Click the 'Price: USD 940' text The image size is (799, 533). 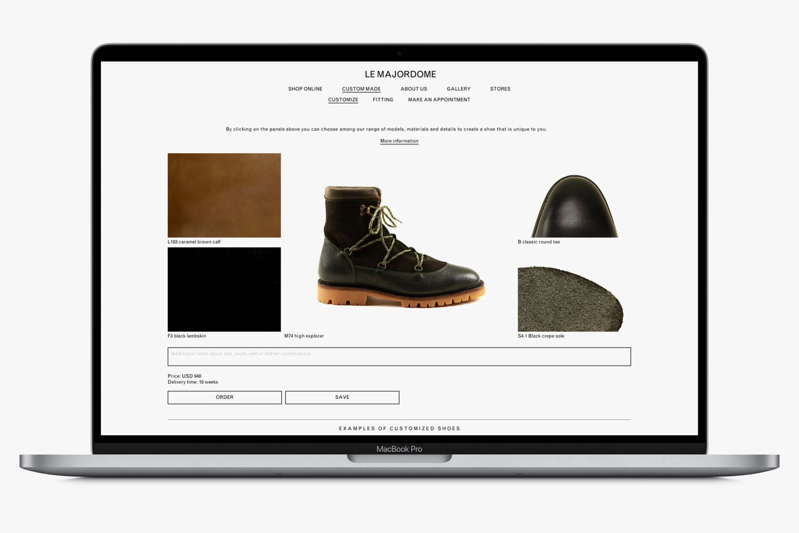click(x=184, y=376)
